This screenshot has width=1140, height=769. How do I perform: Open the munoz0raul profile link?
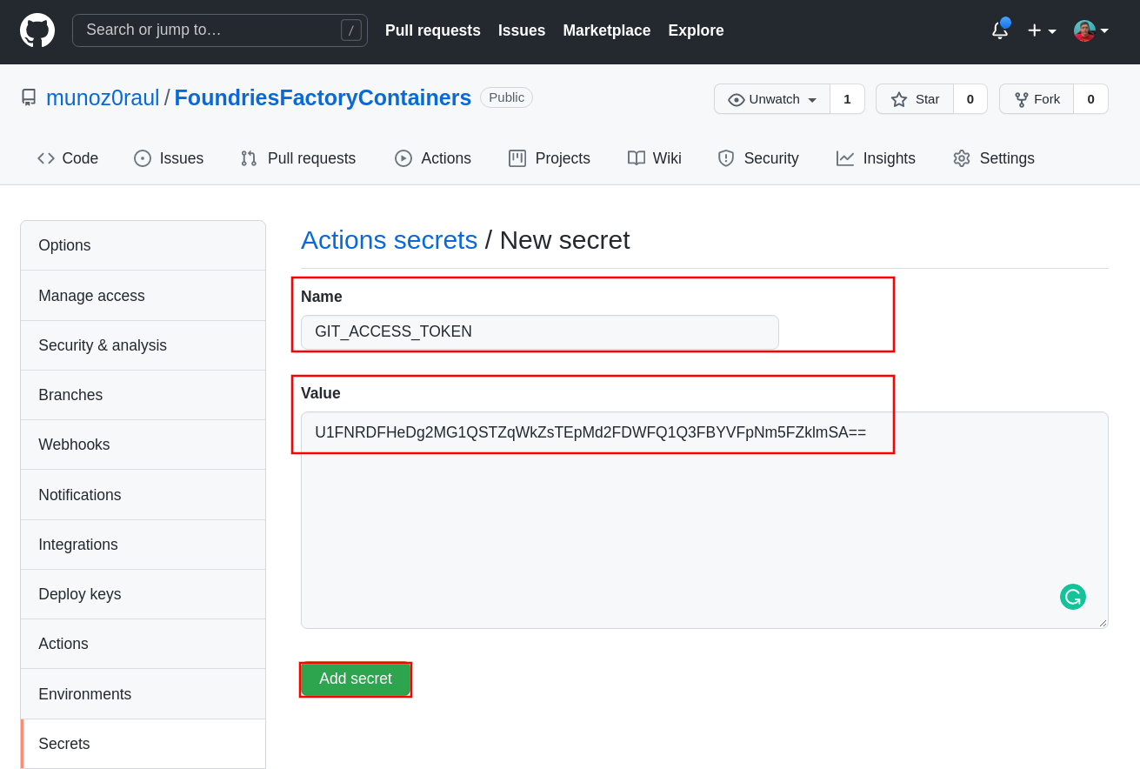103,97
